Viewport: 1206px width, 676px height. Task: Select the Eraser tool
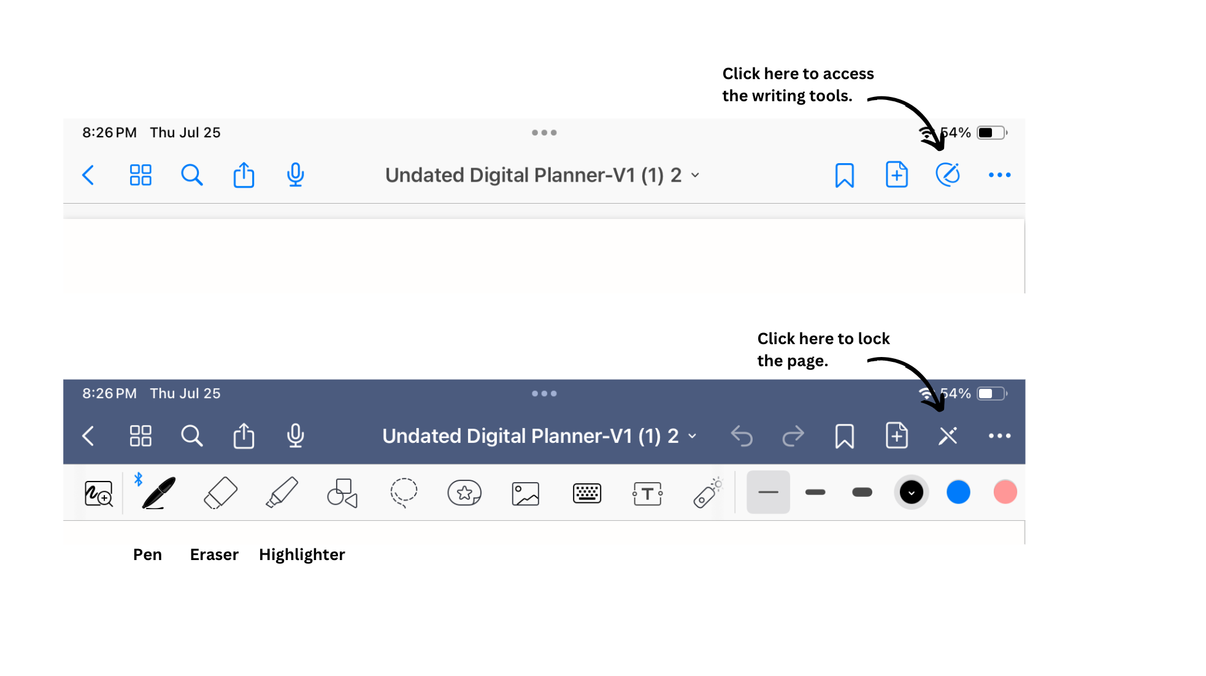coord(220,493)
